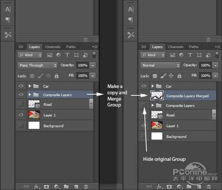This screenshot has height=190, width=222.
Task: Hide Composite Layers group in left panel
Action: (x=21, y=94)
